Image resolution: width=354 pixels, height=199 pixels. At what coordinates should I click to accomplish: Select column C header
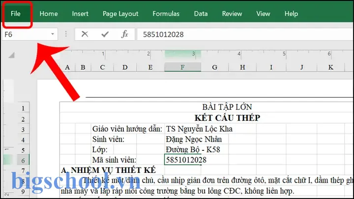(102, 67)
